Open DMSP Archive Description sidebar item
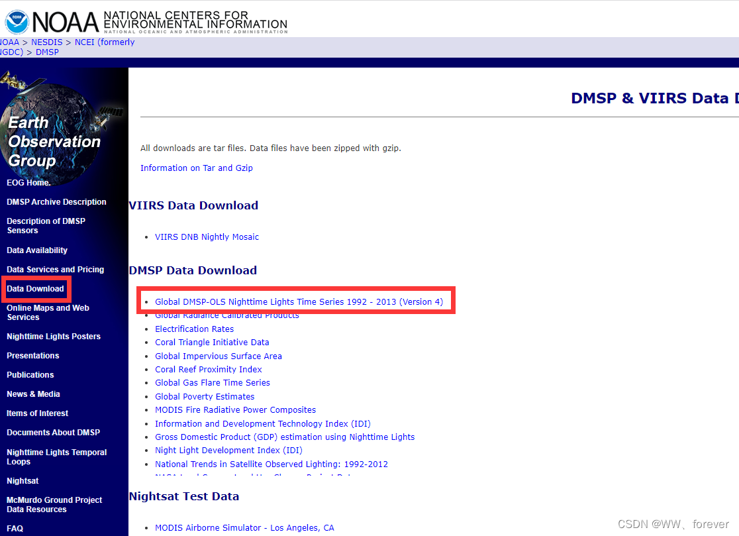The height and width of the screenshot is (536, 739). (x=56, y=202)
